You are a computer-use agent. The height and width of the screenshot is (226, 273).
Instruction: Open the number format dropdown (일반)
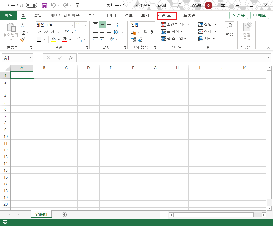click(x=153, y=25)
